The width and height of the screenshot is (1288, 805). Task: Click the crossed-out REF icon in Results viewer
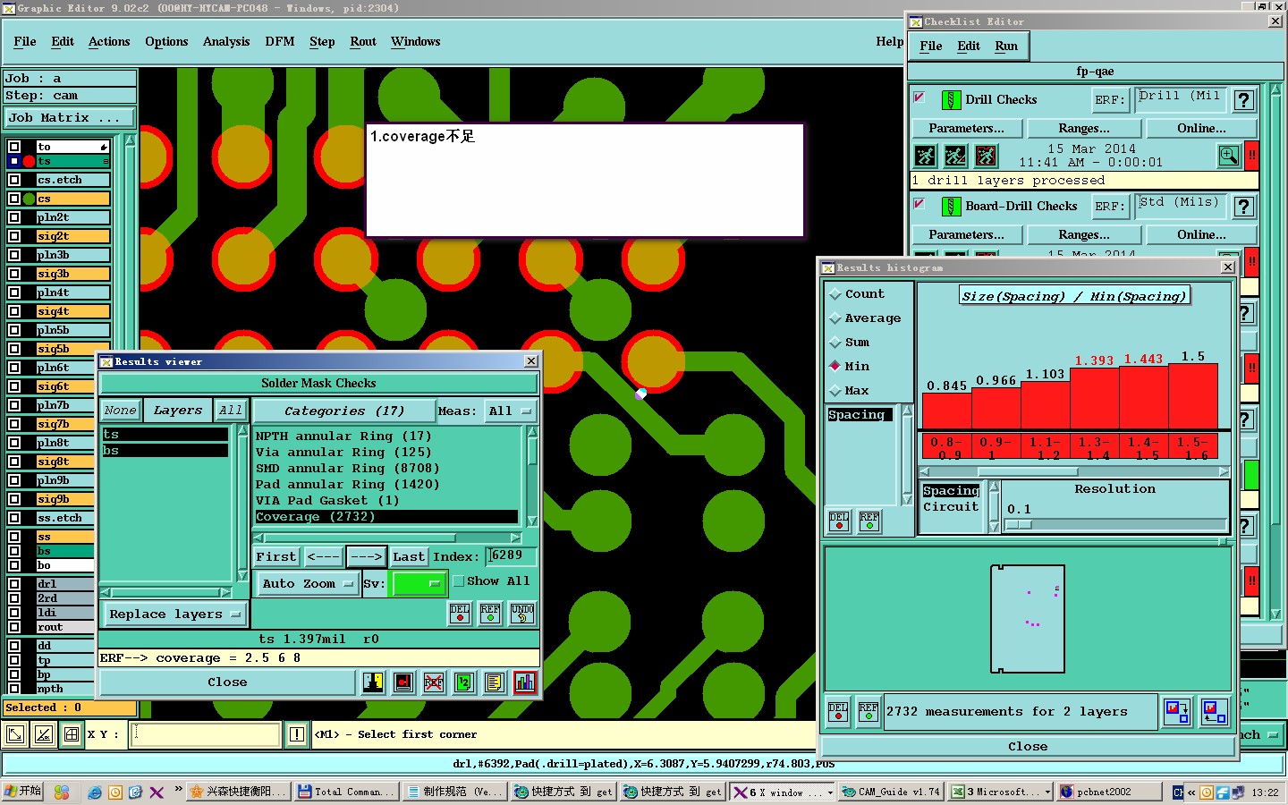pyautogui.click(x=434, y=682)
